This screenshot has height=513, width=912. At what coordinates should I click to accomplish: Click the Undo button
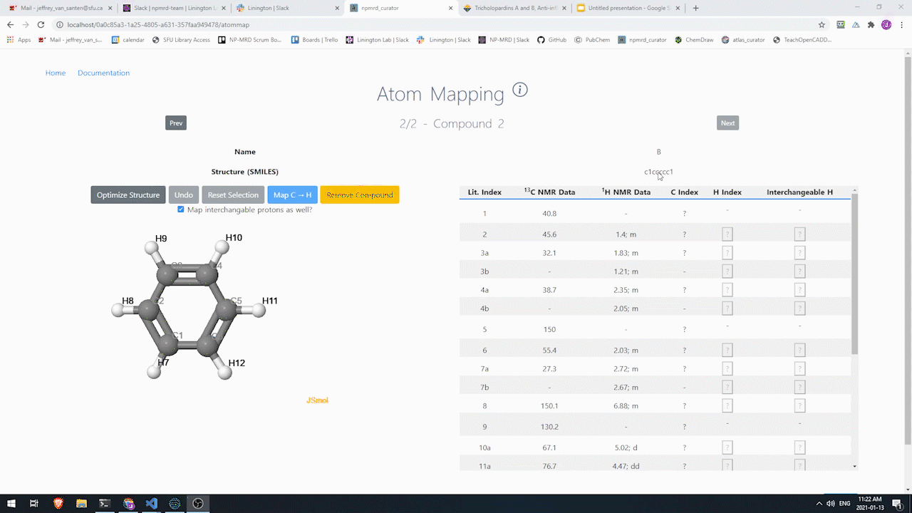coord(184,195)
